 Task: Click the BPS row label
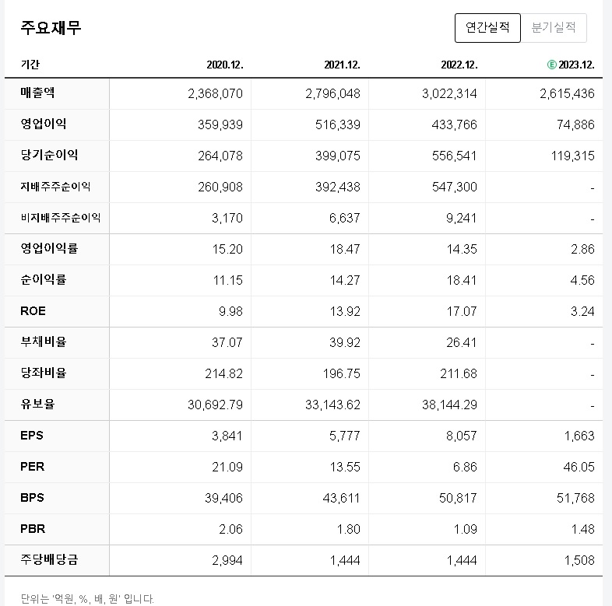(x=33, y=498)
